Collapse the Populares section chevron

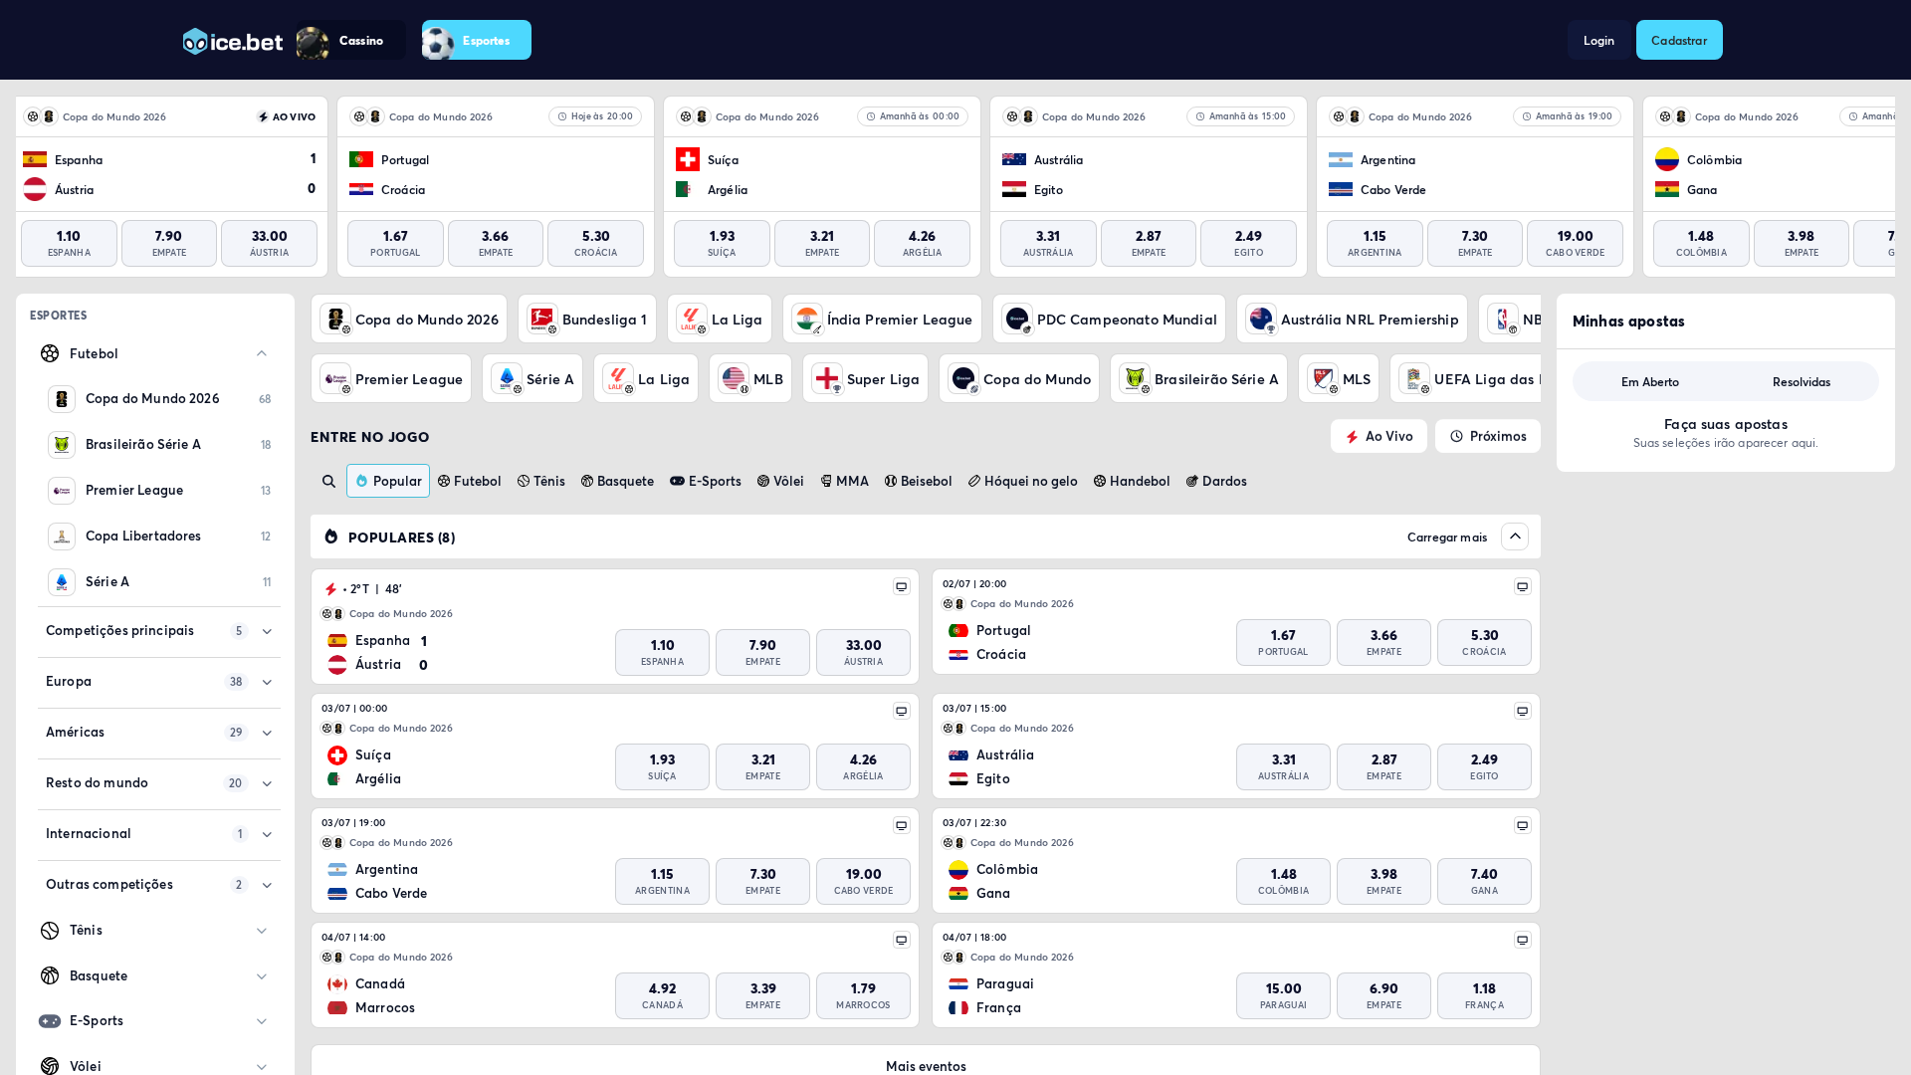(1515, 537)
